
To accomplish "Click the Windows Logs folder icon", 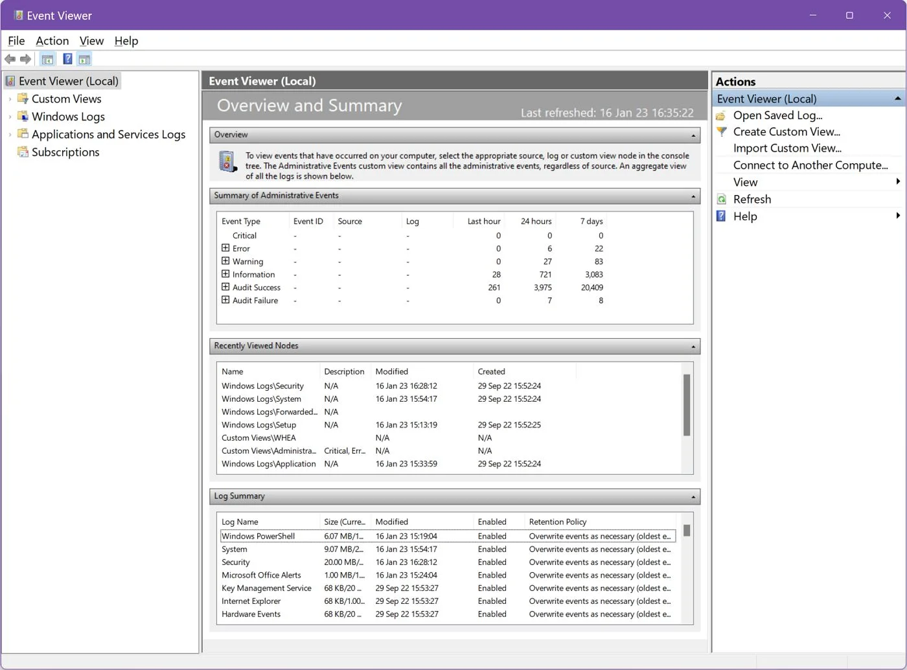I will [23, 116].
